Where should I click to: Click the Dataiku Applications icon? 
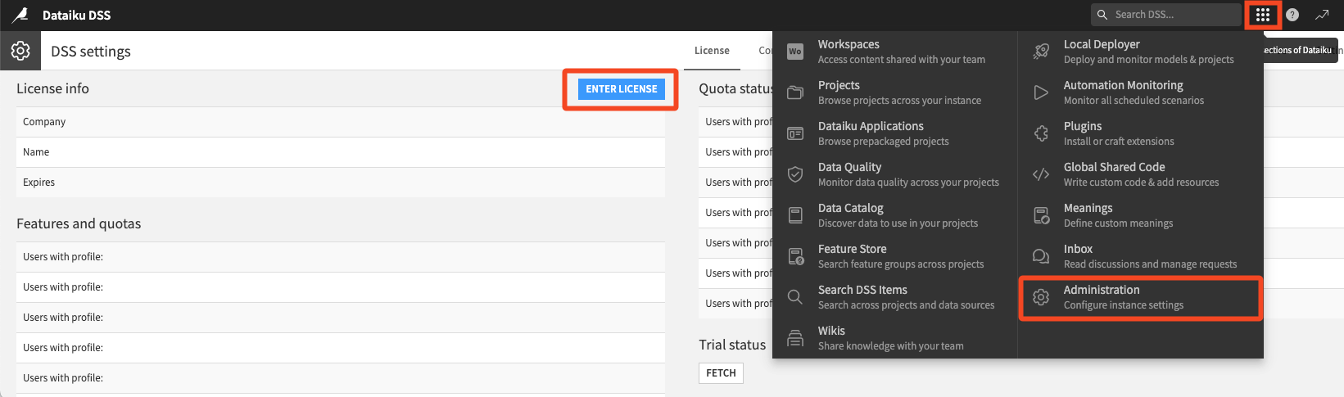point(795,133)
